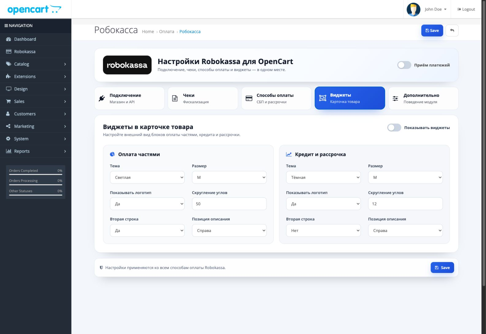The image size is (486, 334).
Task: Click the plug icon on Подключение tab
Action: (102, 98)
